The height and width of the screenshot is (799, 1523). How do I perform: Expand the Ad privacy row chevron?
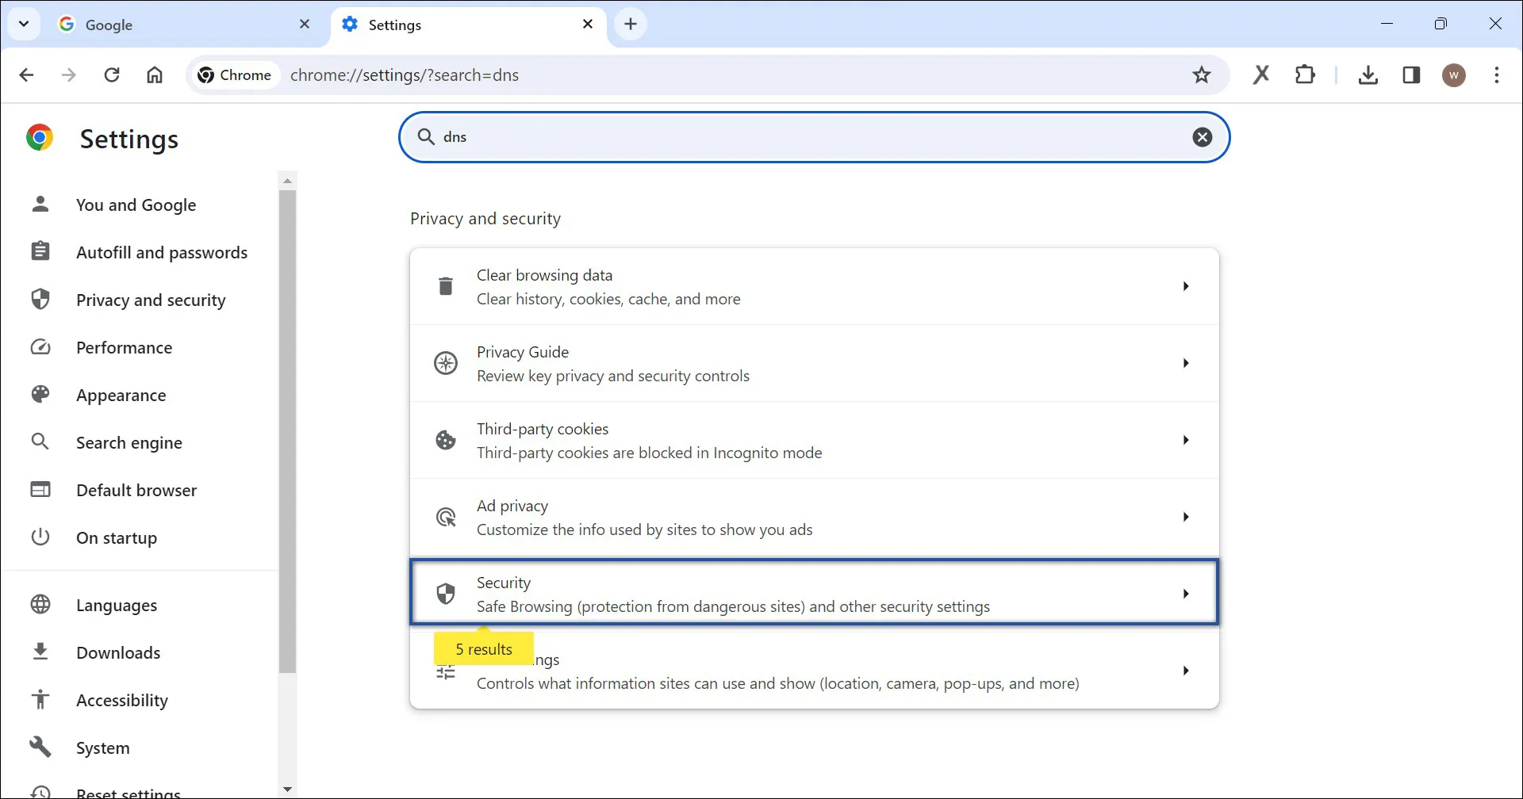[1186, 517]
